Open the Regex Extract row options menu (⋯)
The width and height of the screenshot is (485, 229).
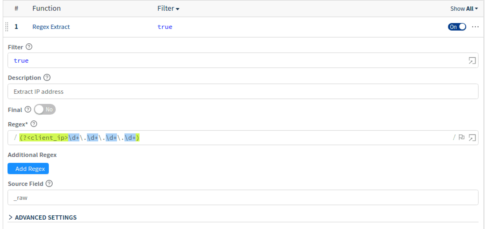(475, 27)
